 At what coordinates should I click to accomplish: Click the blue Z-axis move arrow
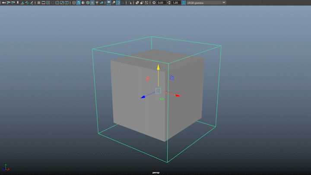[143, 97]
